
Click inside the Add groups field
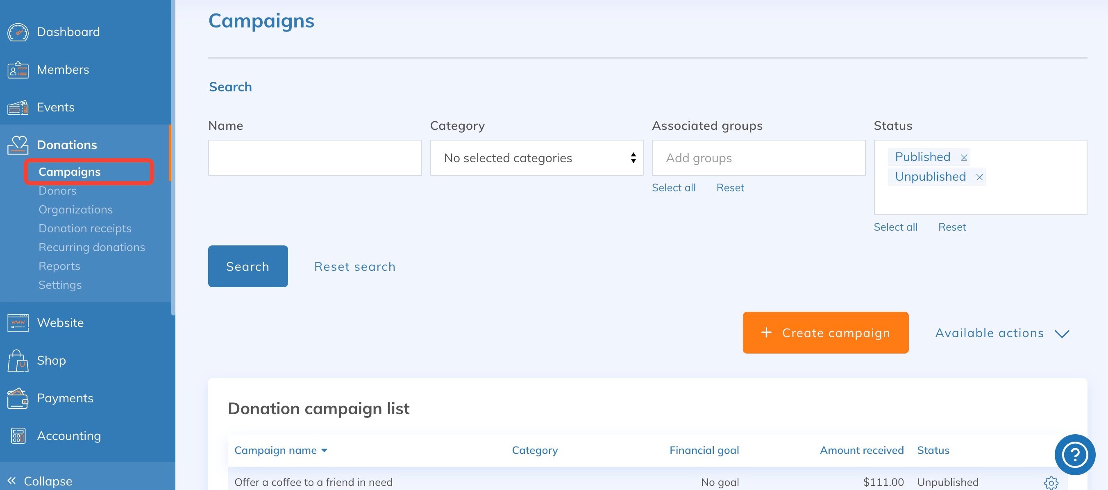pos(758,158)
